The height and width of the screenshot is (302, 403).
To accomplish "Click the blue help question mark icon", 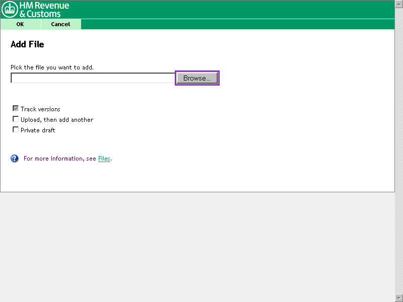I will pos(15,159).
